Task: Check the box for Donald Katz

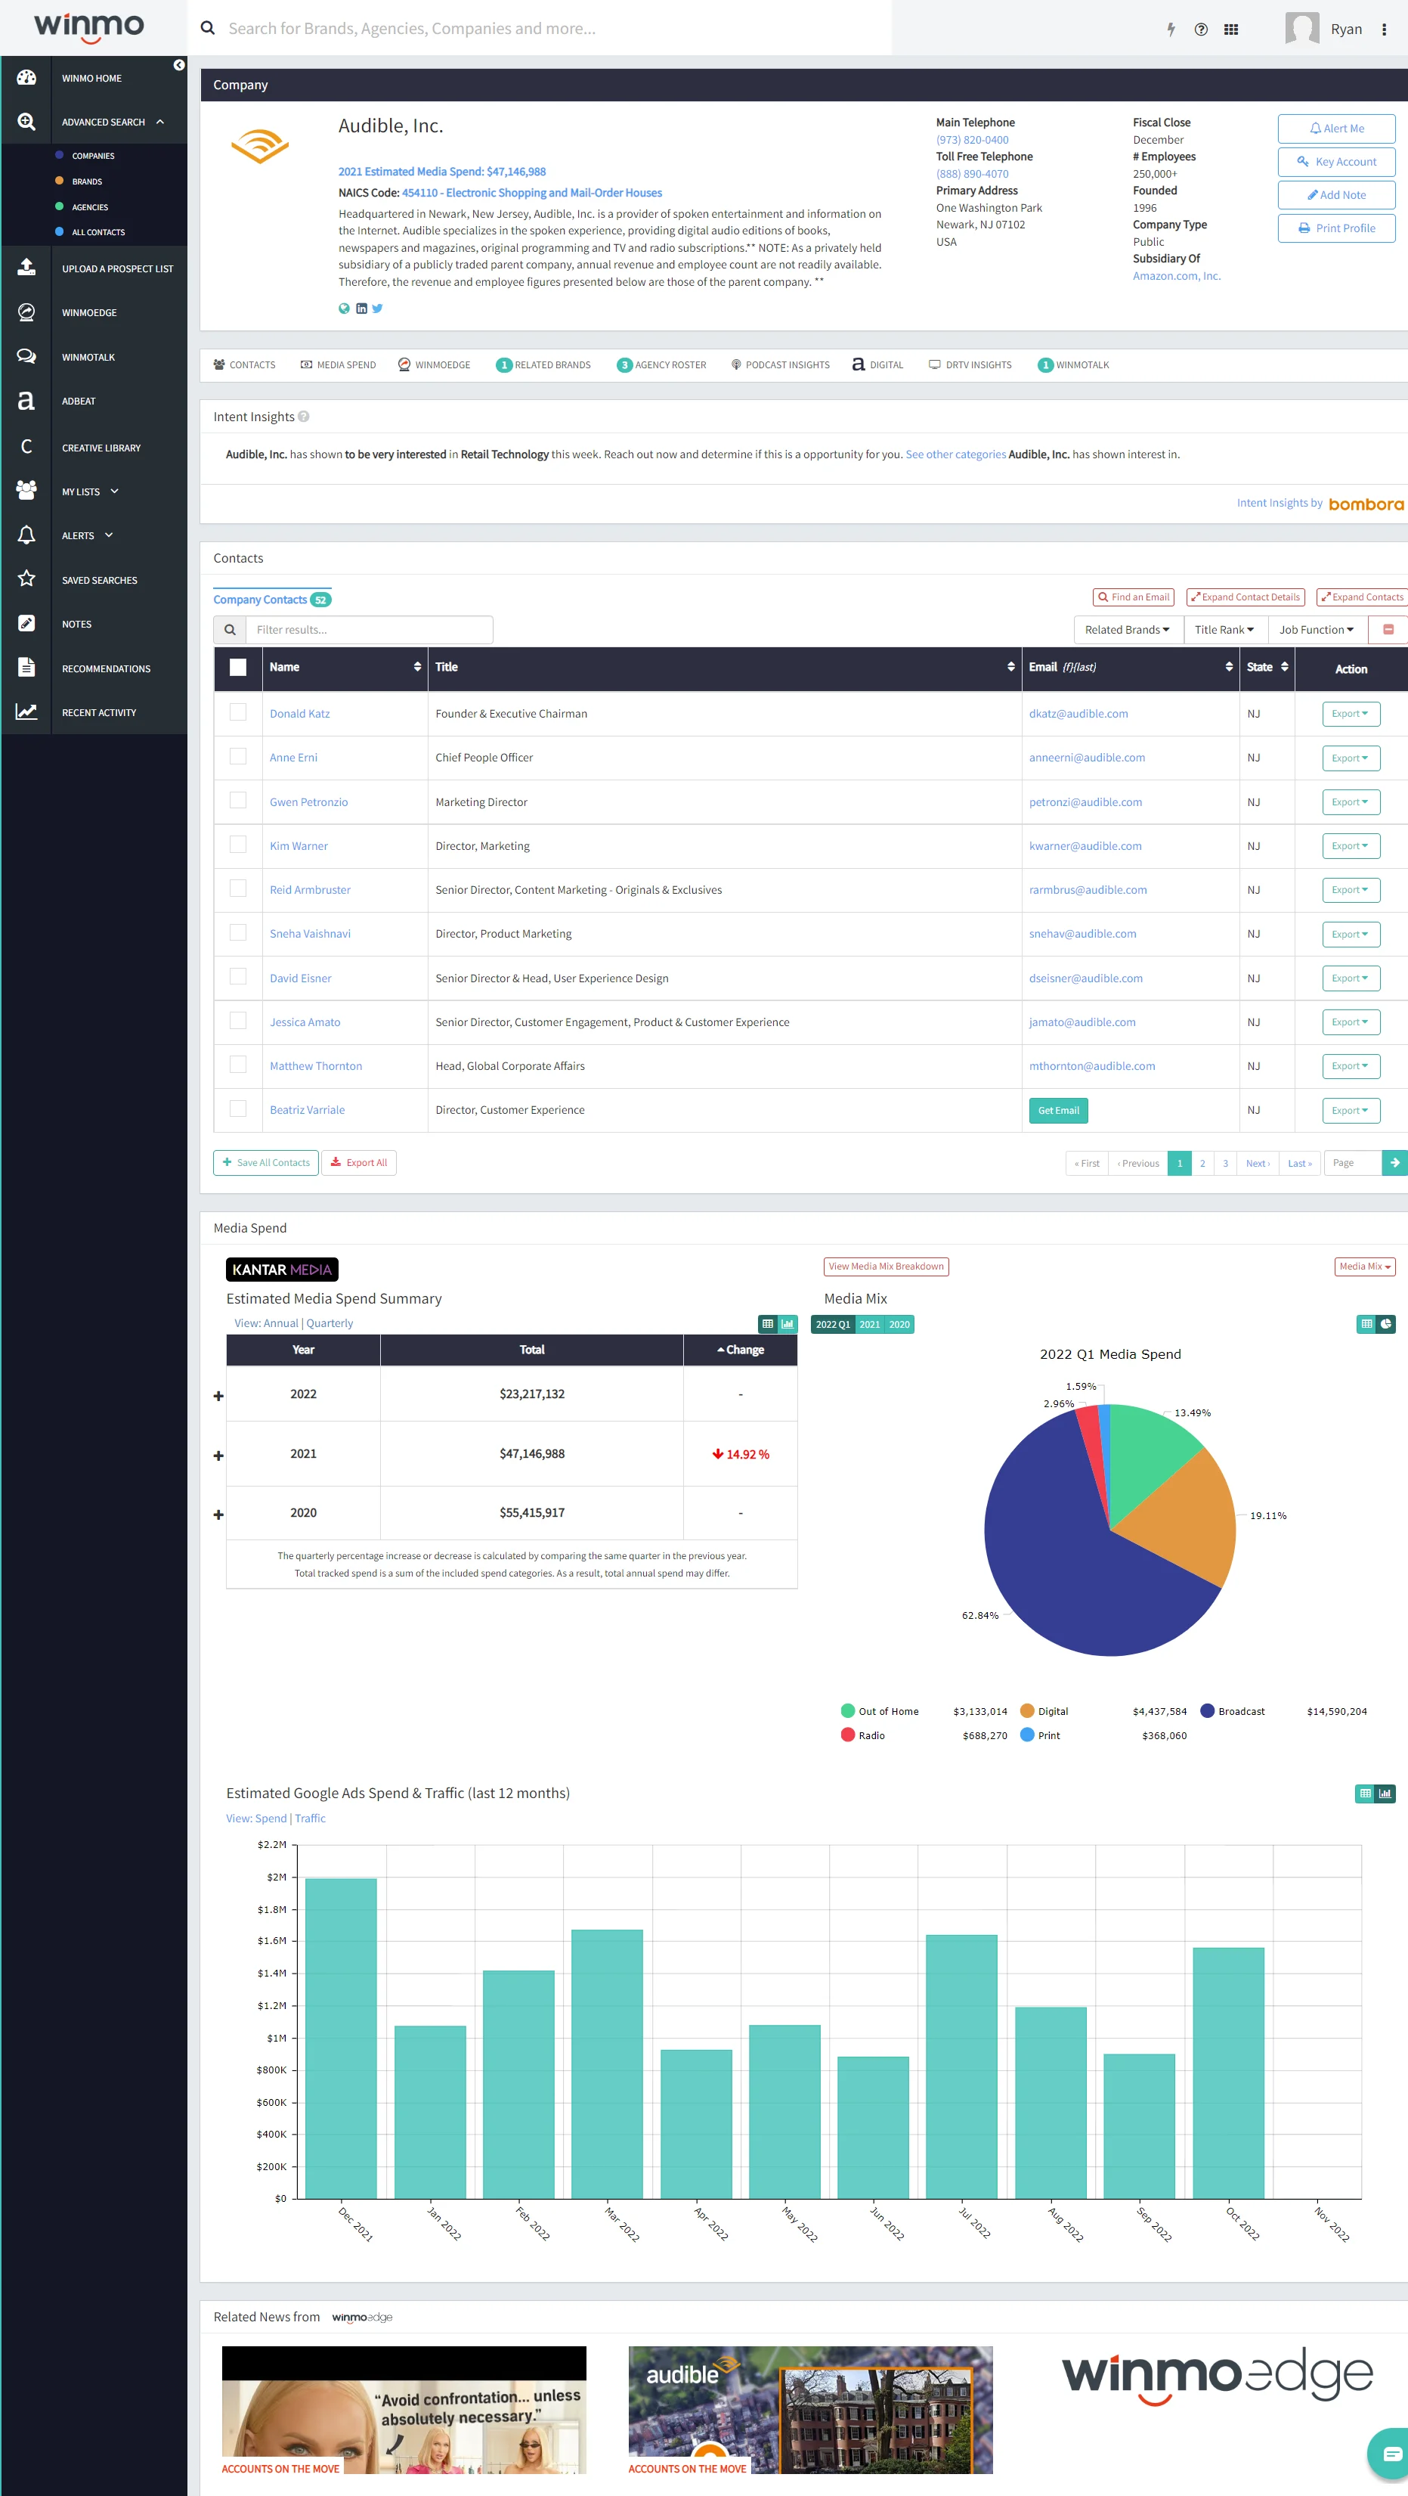Action: pos(237,712)
